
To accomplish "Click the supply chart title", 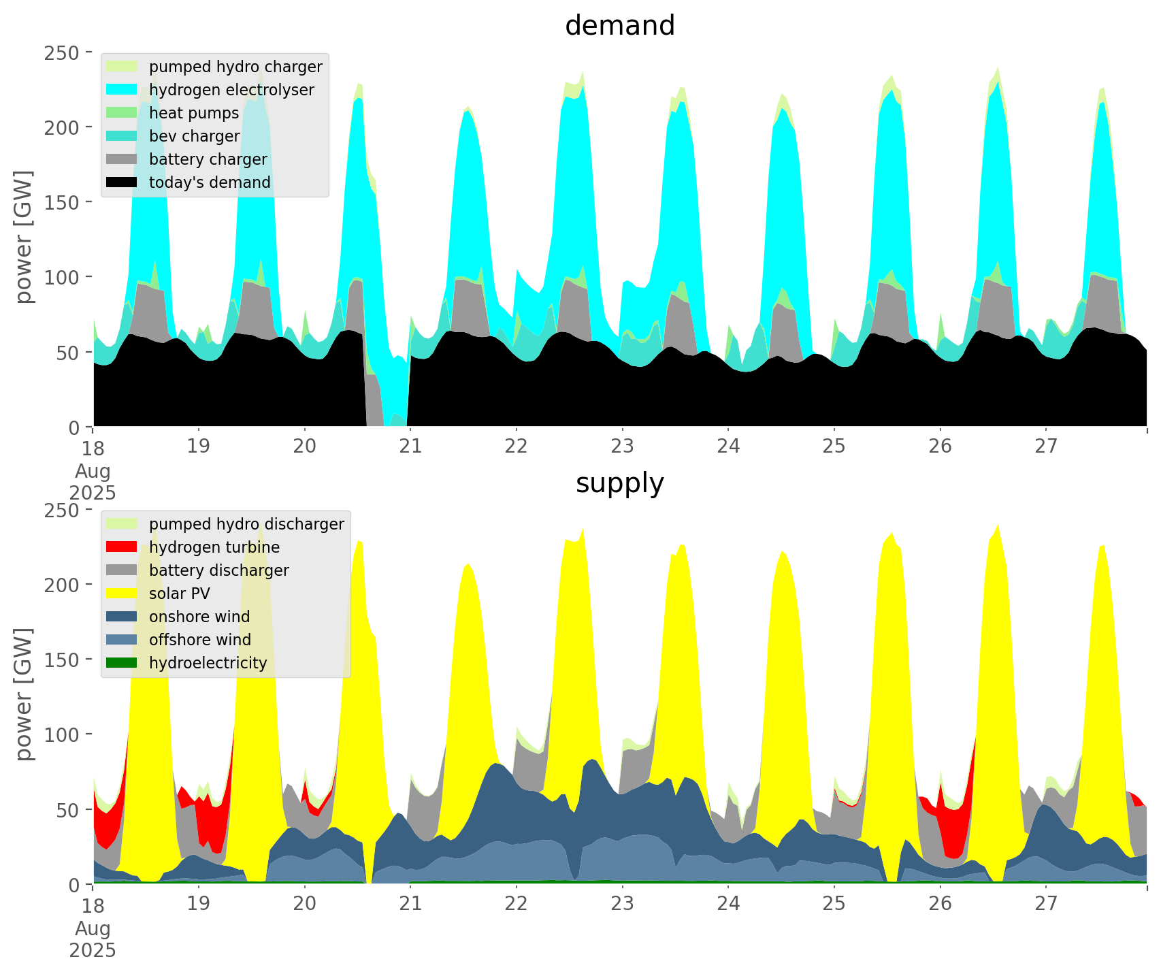I will click(x=619, y=483).
